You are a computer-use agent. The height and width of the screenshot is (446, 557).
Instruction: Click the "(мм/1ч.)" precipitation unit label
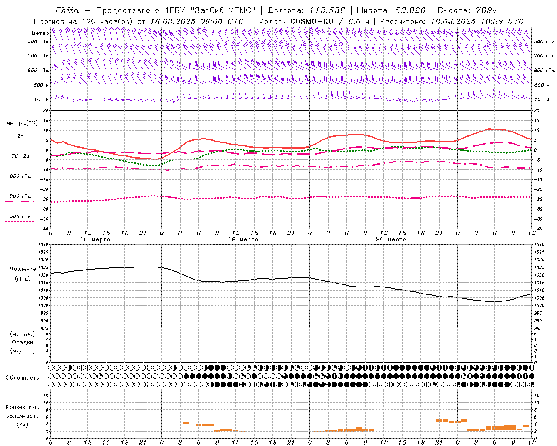[23, 351]
